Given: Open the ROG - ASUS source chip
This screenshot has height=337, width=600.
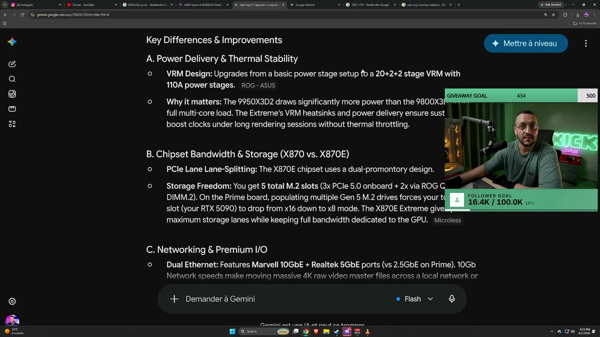Looking at the screenshot, I should (258, 86).
